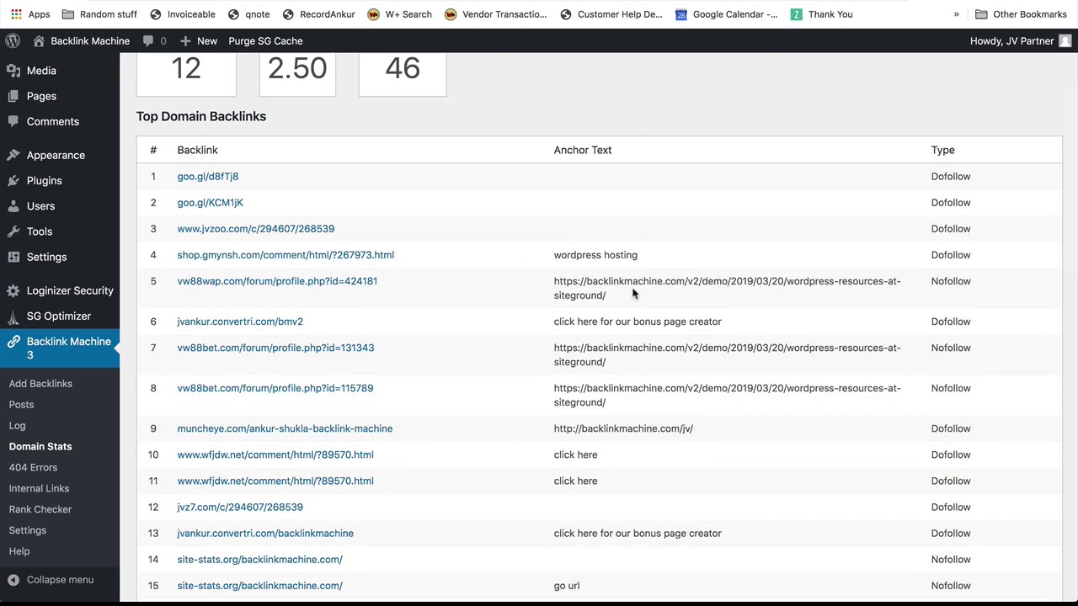The width and height of the screenshot is (1078, 606).
Task: Click the Loginizer Security gear icon
Action: click(13, 290)
